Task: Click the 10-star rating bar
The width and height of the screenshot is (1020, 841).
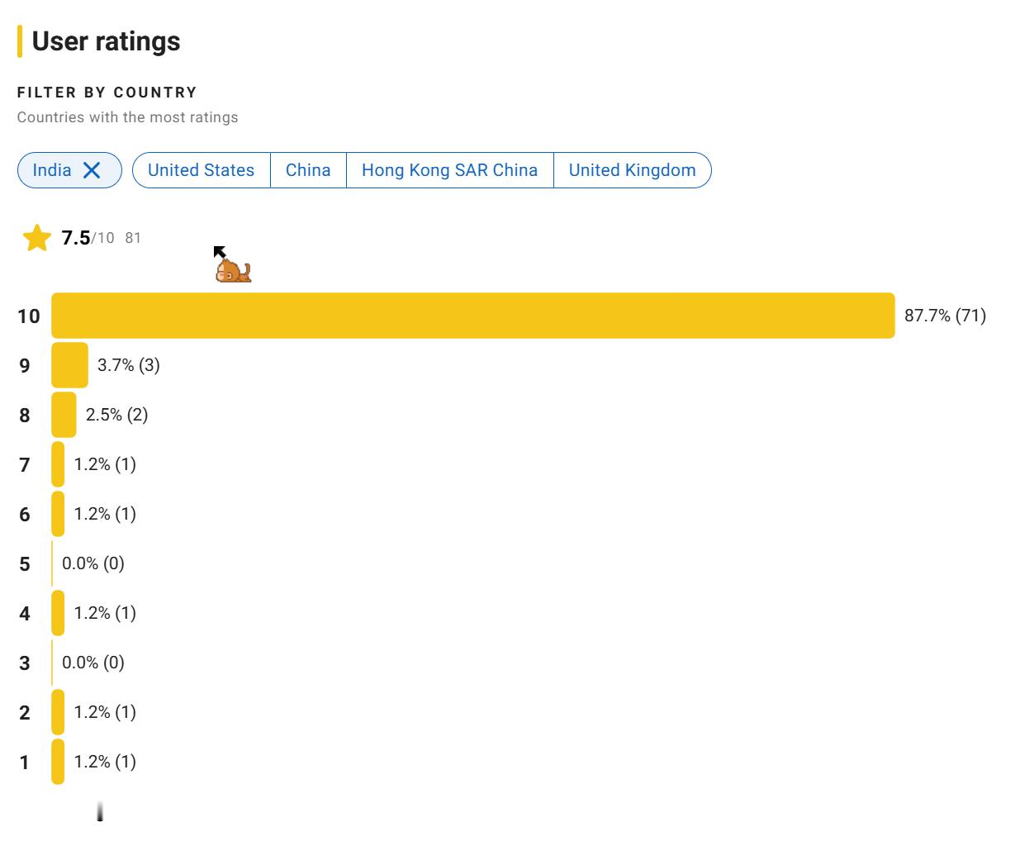Action: point(473,316)
